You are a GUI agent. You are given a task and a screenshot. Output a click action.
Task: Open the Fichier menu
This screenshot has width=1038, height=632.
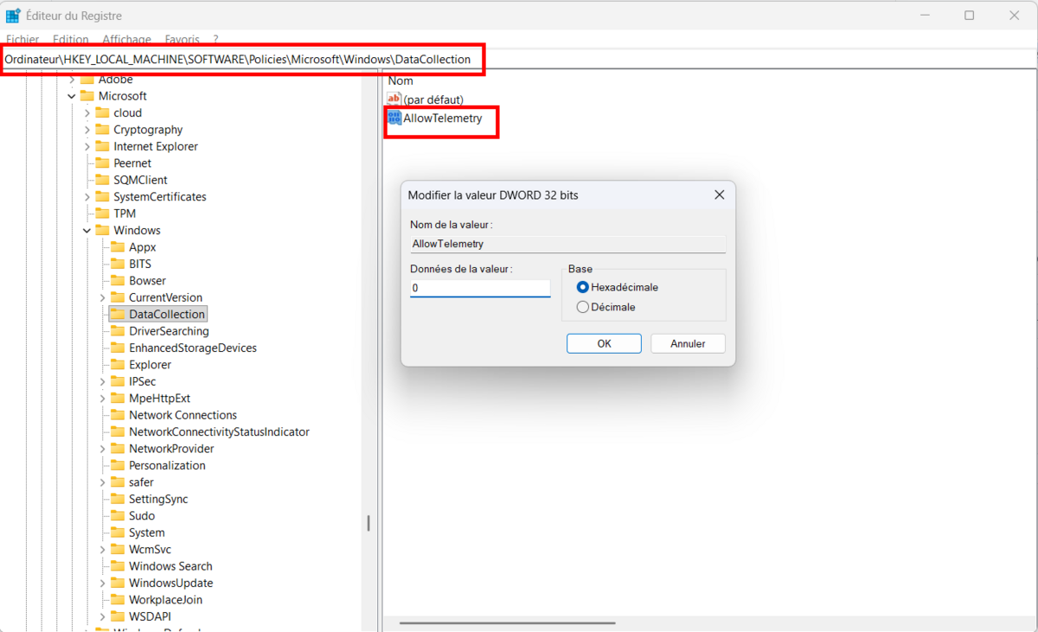pos(22,40)
